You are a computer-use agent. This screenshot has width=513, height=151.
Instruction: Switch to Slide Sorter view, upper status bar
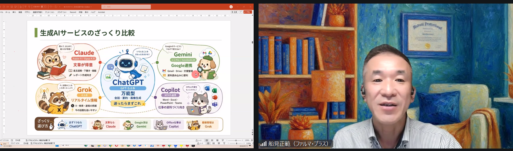212,140
